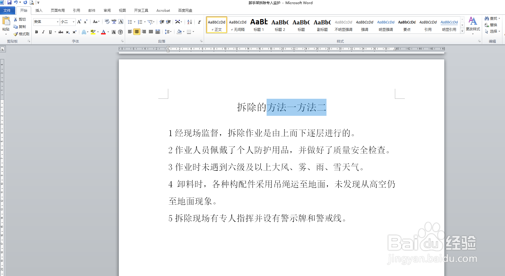Toggle Underline formatting
The image size is (505, 276).
click(50, 32)
